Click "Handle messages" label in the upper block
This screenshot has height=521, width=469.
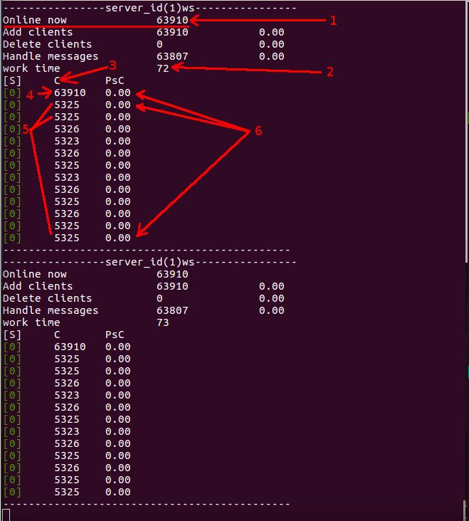51,56
